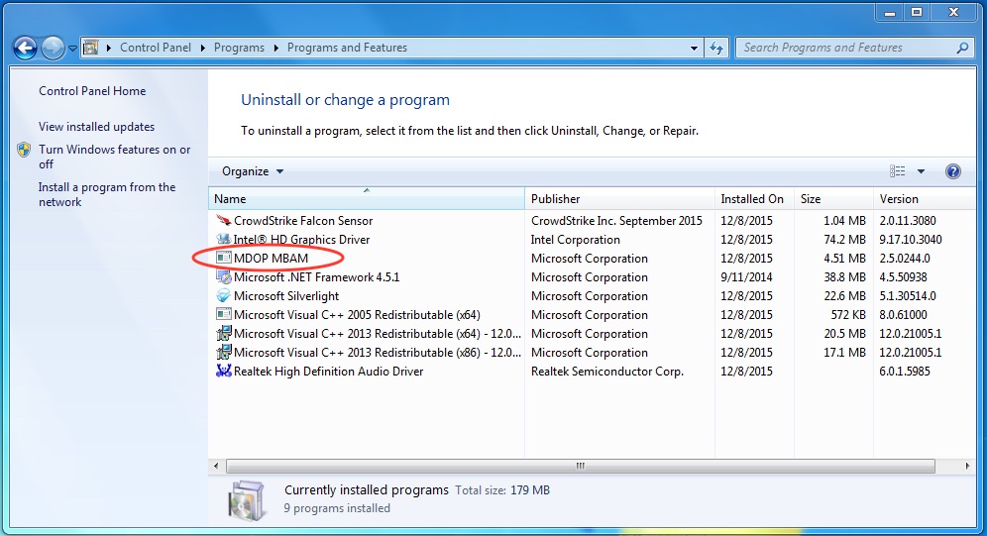Click the installed programs icon in details pane
Image resolution: width=987 pixels, height=536 pixels.
(246, 500)
